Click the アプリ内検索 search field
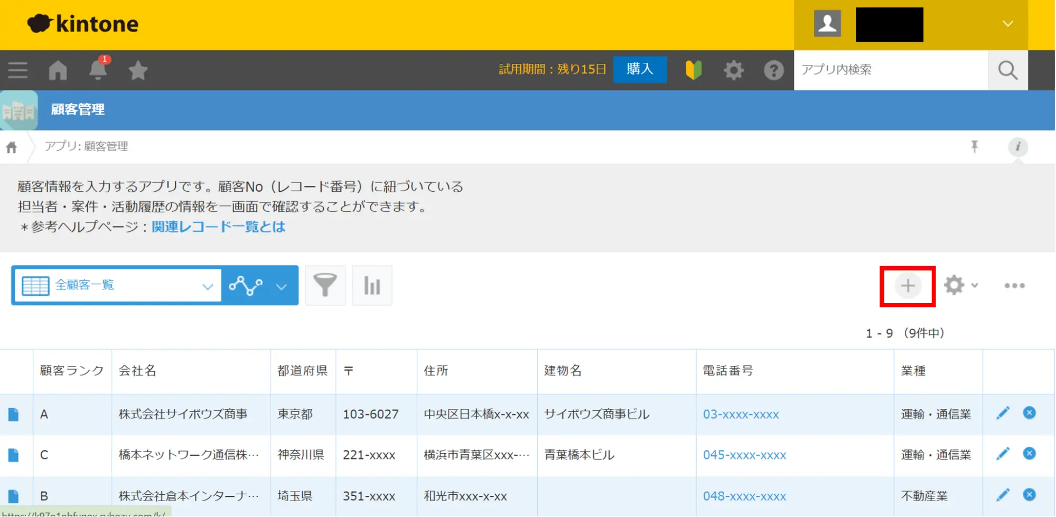Viewport: 1056px width, 517px height. pyautogui.click(x=890, y=70)
